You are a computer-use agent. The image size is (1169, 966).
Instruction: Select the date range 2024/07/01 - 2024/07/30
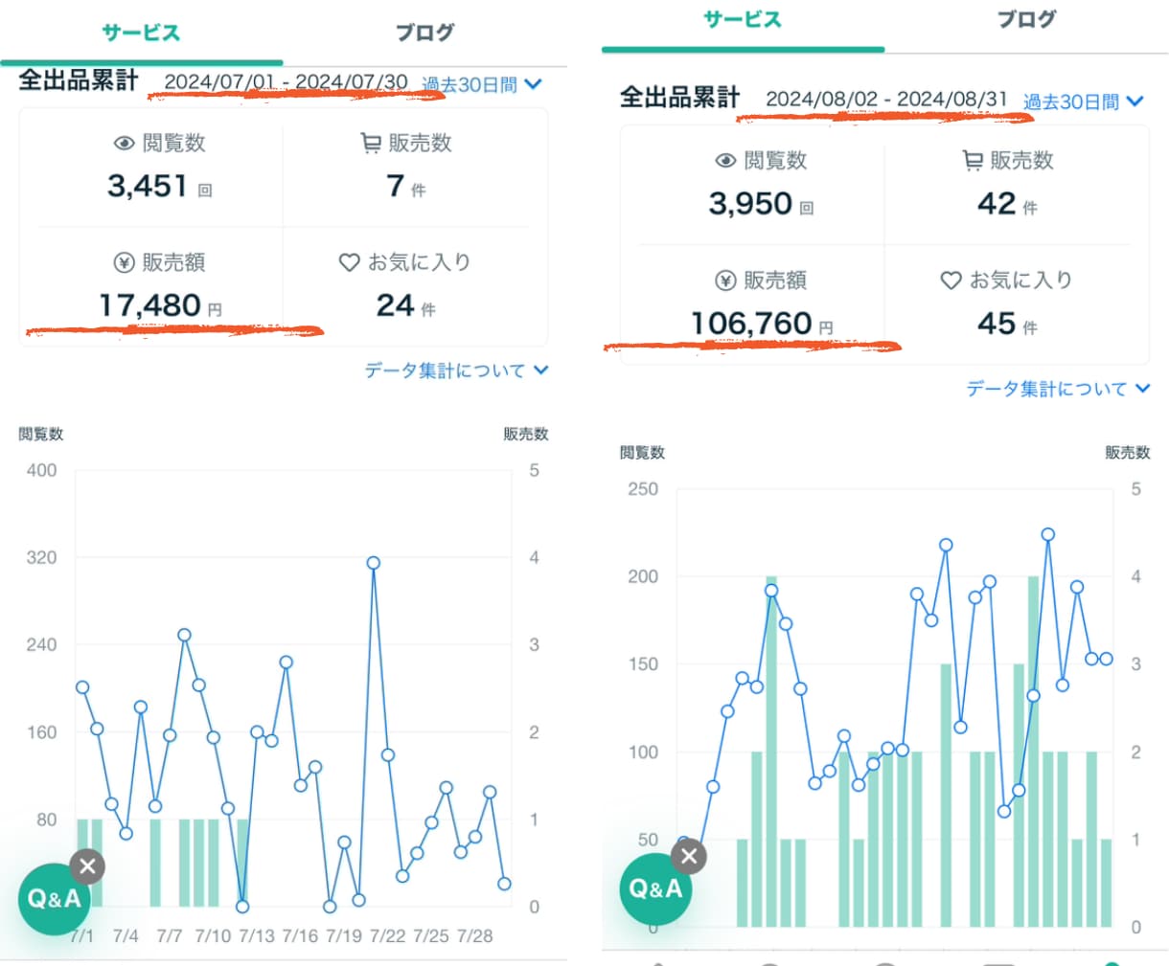286,82
